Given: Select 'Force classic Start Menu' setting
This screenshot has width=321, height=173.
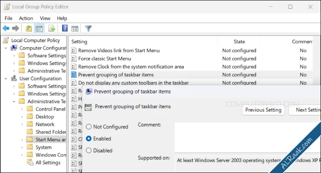Looking at the screenshot, I should click(x=105, y=59).
